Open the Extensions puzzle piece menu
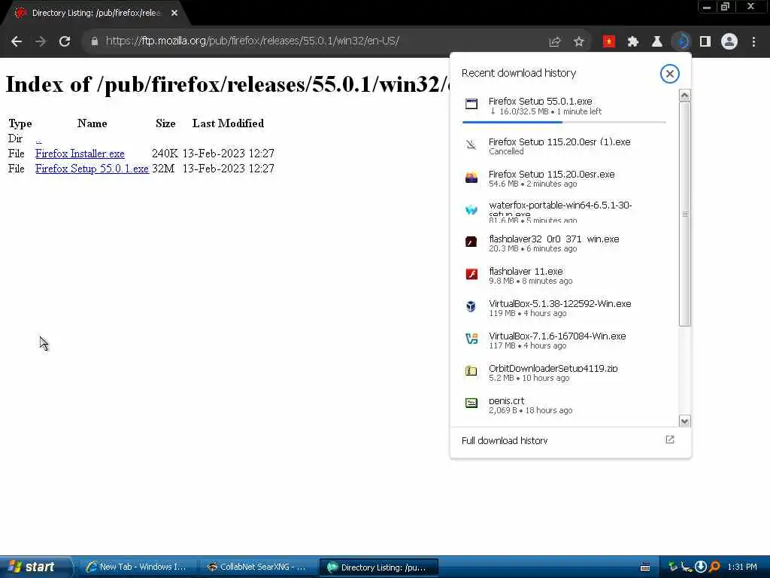 click(x=633, y=42)
